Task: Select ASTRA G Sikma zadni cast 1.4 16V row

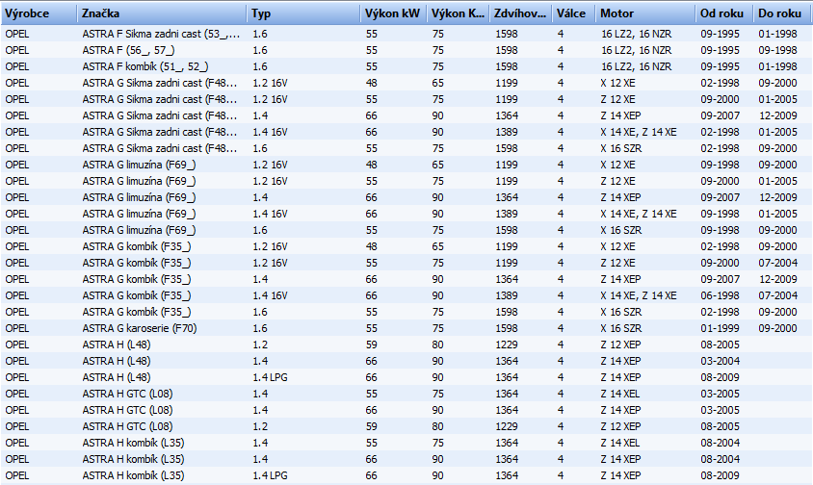Action: coord(406,132)
